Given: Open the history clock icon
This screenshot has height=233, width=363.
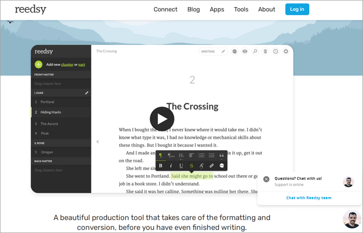Looking at the screenshot, I should 275,51.
